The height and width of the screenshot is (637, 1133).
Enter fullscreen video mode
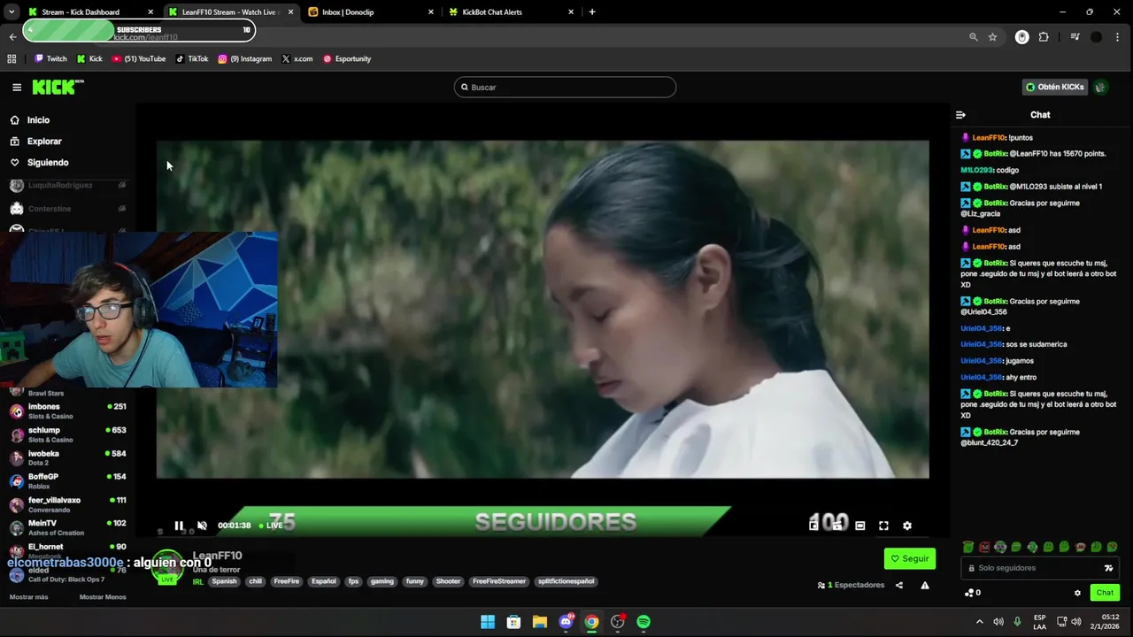[883, 526]
